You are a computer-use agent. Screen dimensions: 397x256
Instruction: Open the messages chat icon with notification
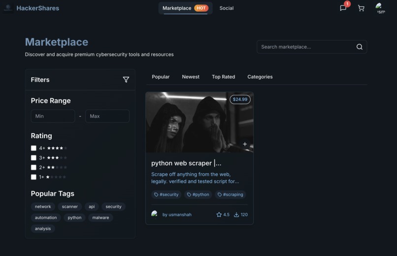[343, 8]
